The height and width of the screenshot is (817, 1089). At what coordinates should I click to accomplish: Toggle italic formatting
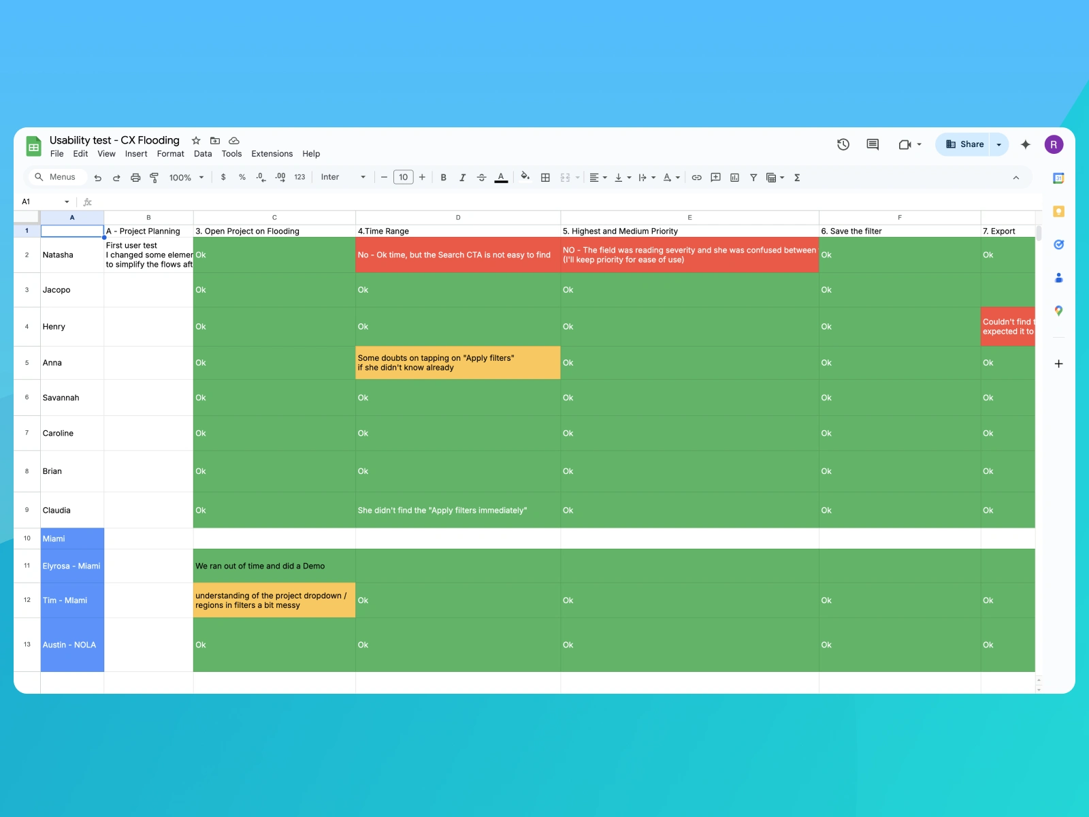463,177
